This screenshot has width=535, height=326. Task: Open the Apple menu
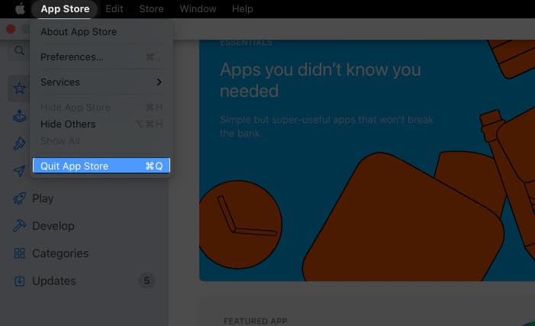pyautogui.click(x=20, y=8)
